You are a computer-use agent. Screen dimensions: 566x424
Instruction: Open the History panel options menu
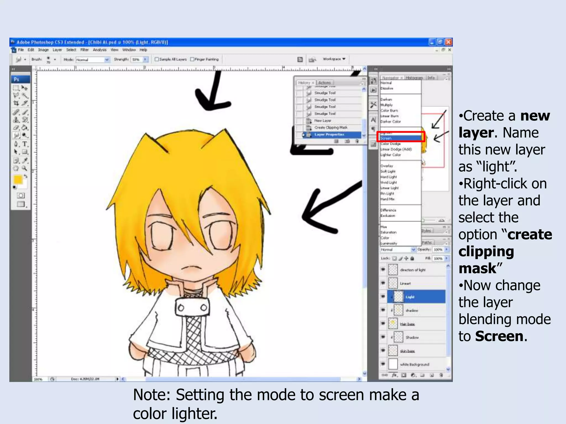point(364,83)
